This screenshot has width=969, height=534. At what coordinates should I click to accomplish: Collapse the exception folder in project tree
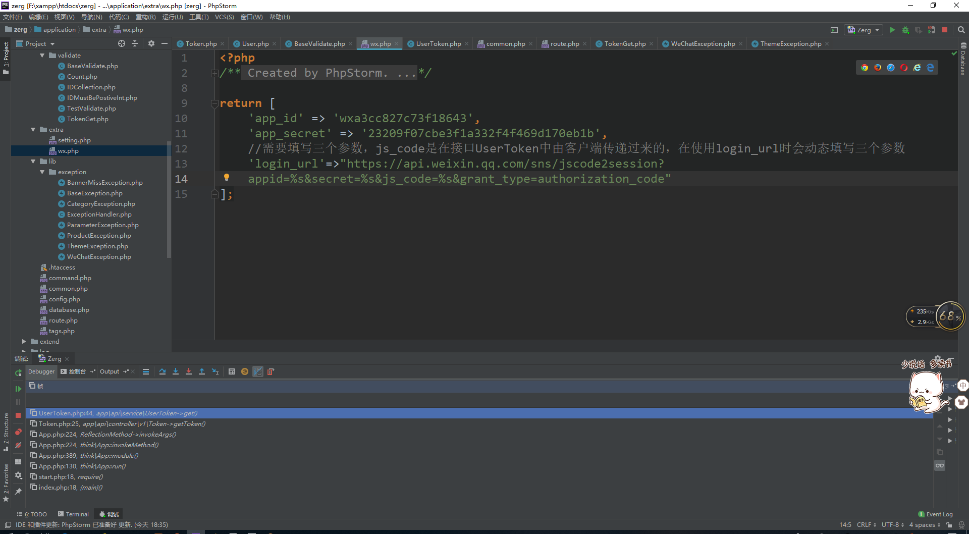click(42, 172)
